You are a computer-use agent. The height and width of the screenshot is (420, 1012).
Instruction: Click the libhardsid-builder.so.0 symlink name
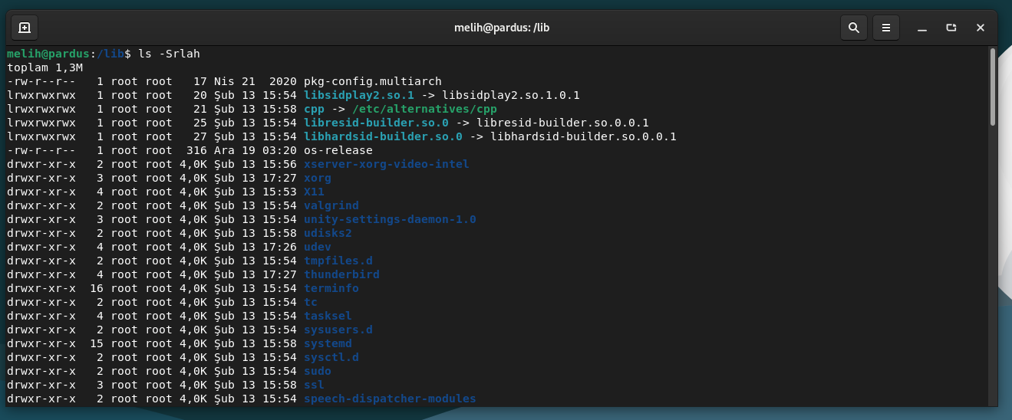coord(383,136)
